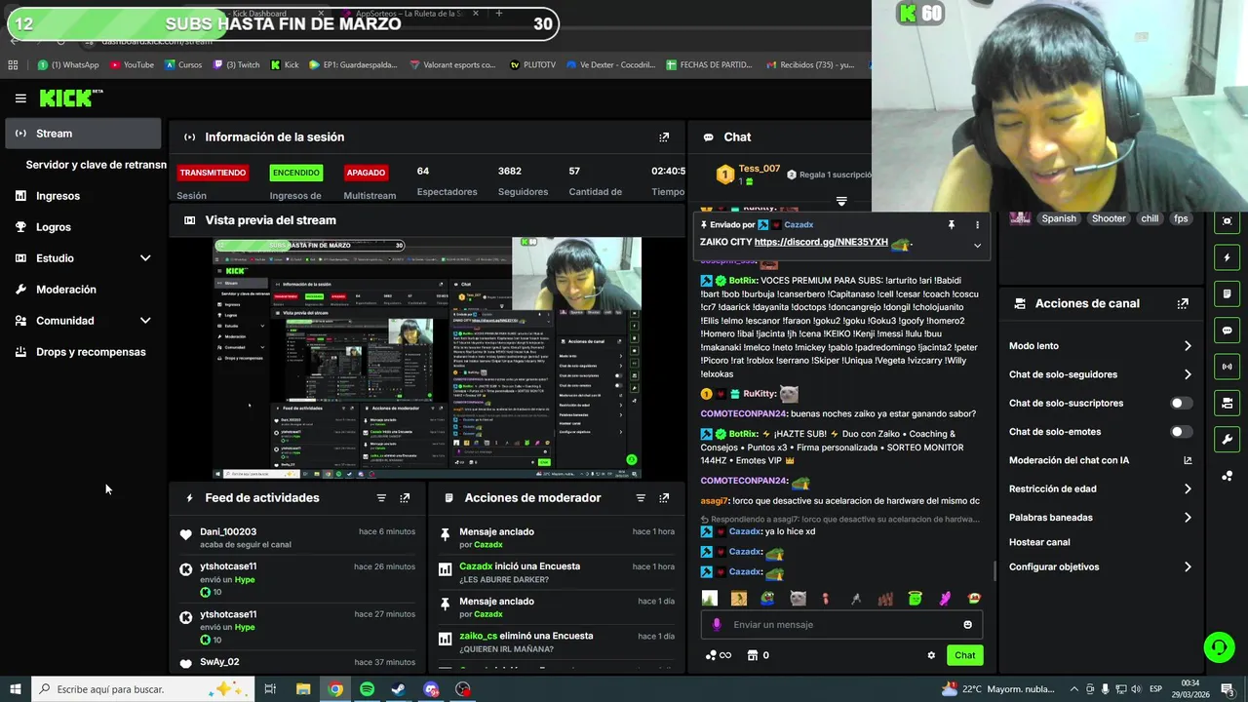Screen dimensions: 1248x702
Task: Click the stream preview thumbnail
Action: click(427, 358)
